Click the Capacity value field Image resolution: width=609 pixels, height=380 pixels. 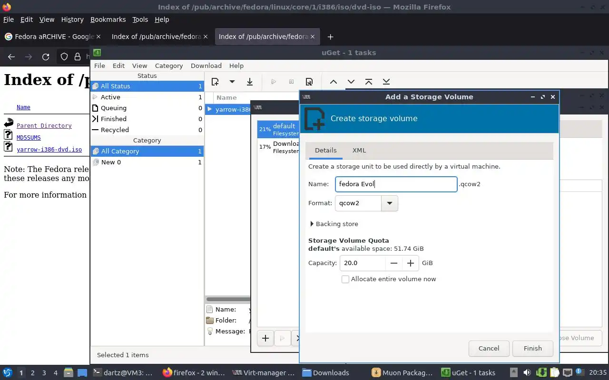click(363, 263)
